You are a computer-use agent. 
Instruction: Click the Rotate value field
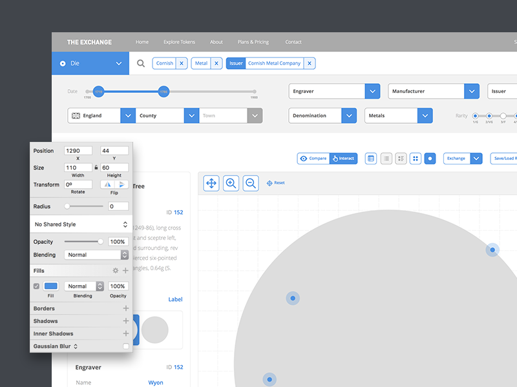[78, 184]
